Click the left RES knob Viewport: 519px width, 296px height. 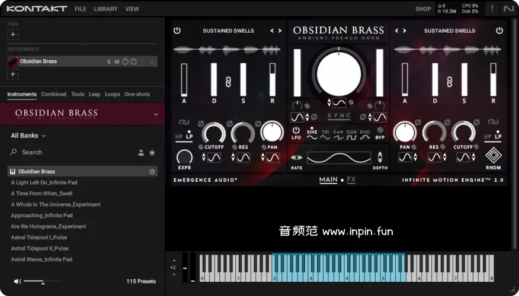(243, 132)
